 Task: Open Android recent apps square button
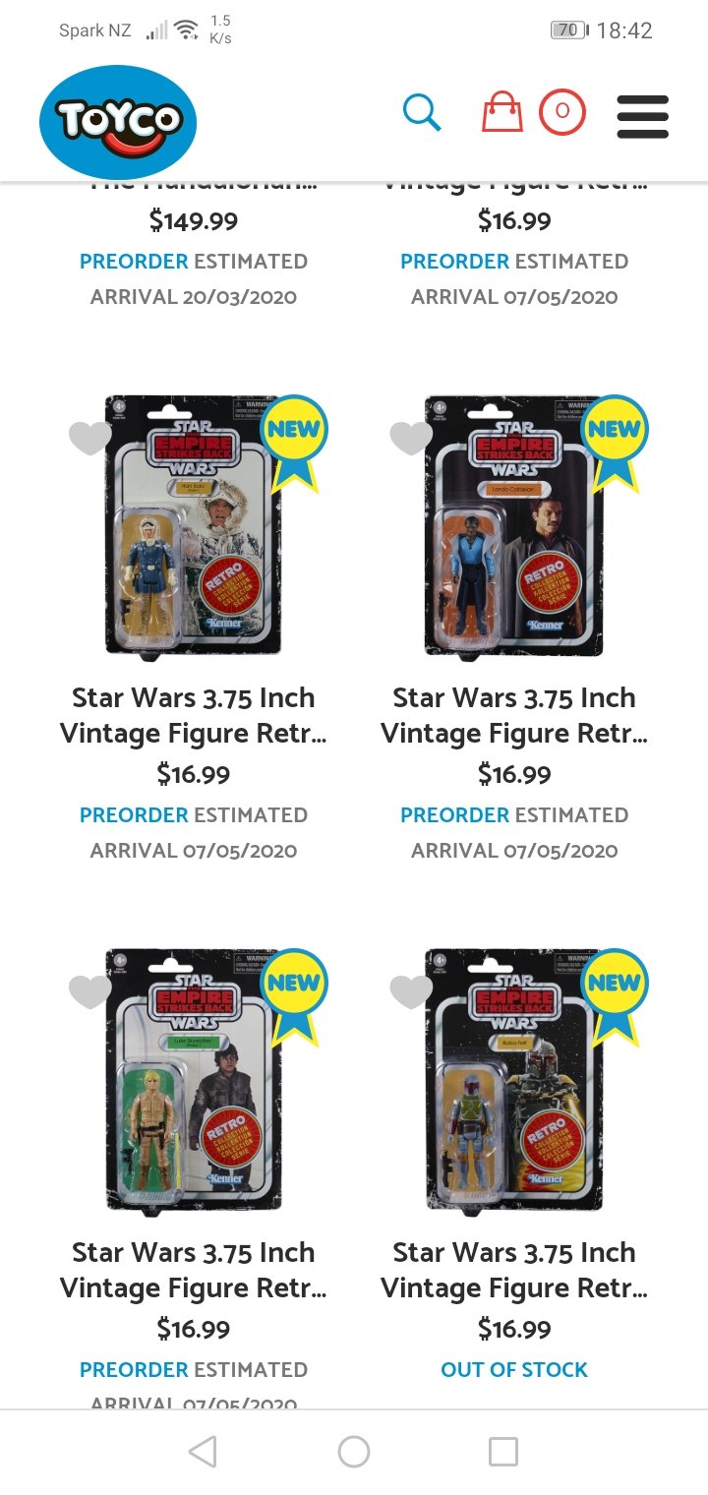click(x=503, y=1452)
